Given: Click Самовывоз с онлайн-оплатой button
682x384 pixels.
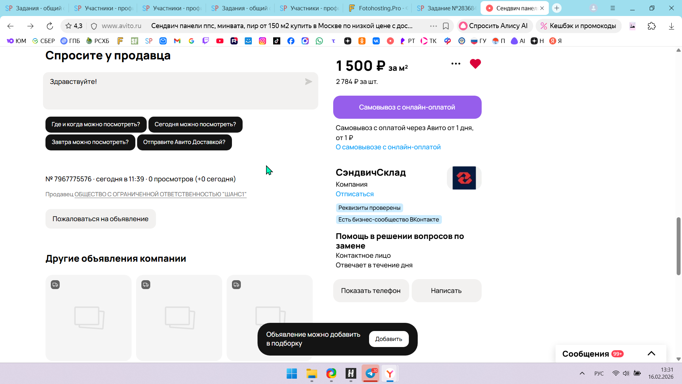Looking at the screenshot, I should pos(407,107).
